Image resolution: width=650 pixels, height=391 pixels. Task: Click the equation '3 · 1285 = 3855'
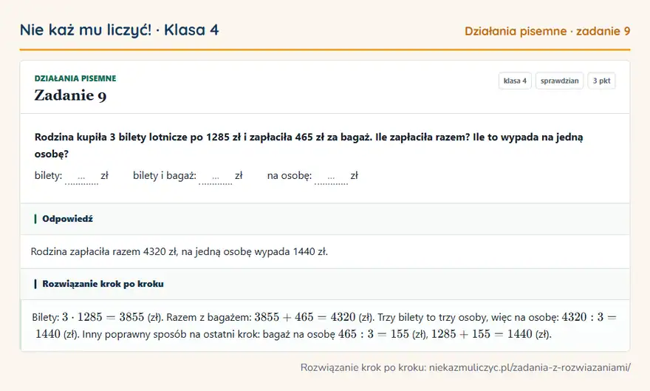click(103, 317)
